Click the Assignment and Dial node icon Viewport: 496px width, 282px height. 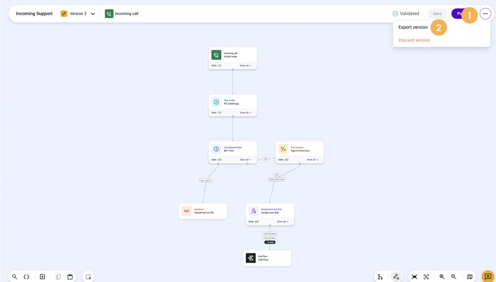coord(253,211)
